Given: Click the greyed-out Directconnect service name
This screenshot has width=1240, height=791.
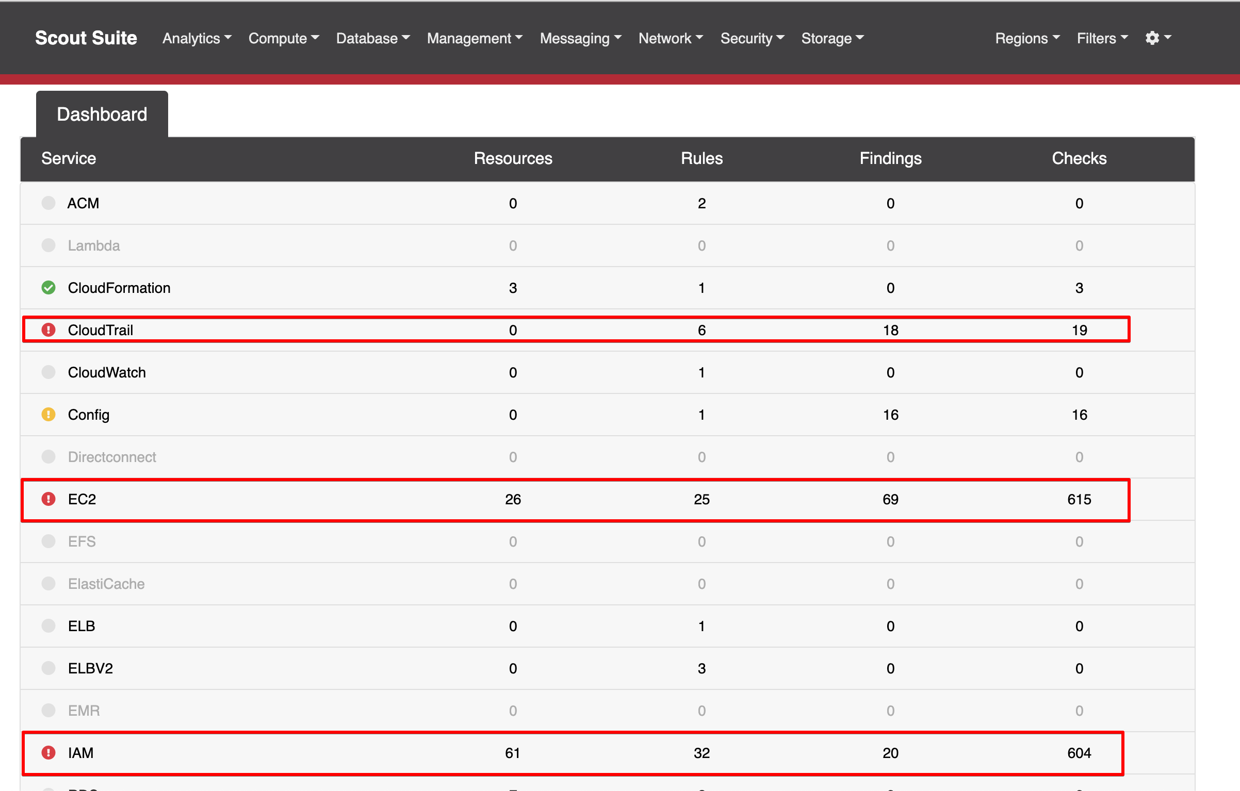Looking at the screenshot, I should pyautogui.click(x=112, y=457).
